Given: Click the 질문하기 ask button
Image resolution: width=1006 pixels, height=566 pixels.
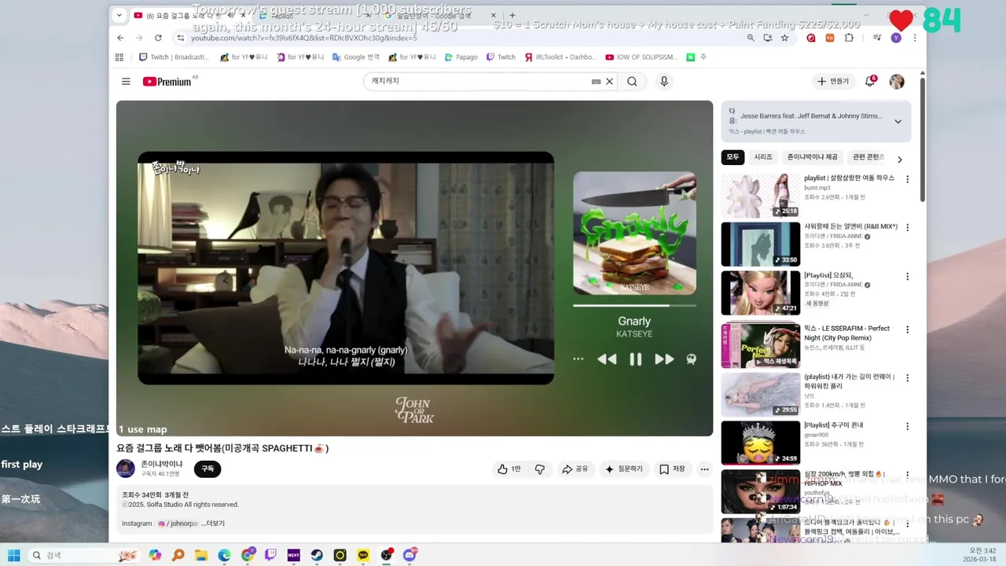Looking at the screenshot, I should [x=623, y=469].
